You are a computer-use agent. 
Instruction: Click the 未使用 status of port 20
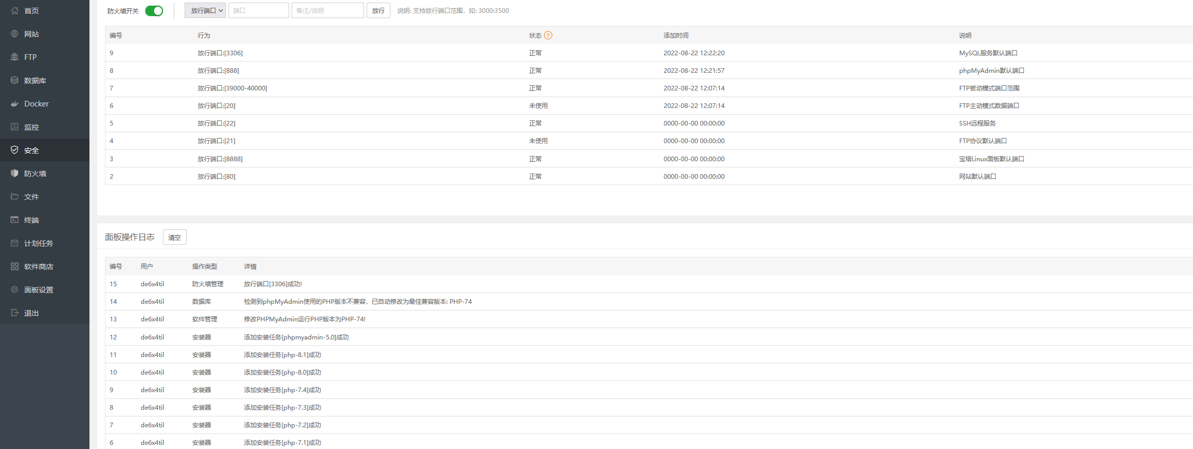[x=538, y=105]
